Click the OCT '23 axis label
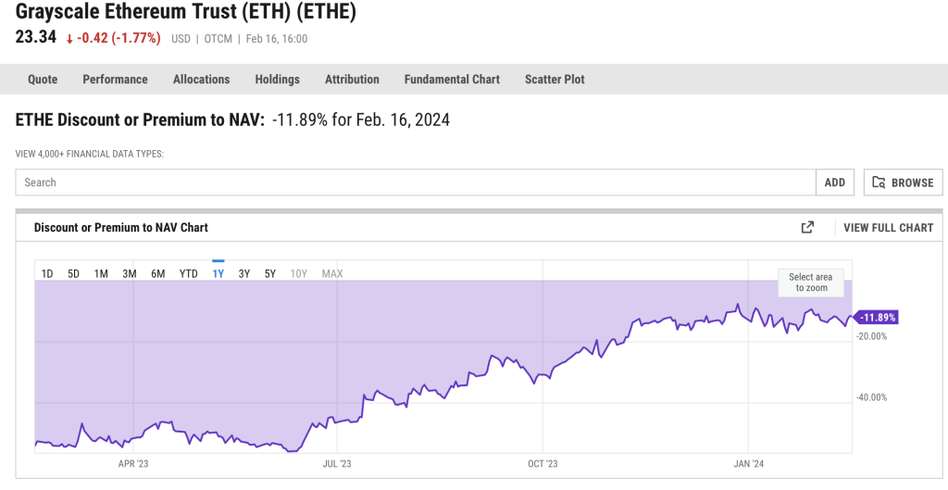The image size is (948, 490). pyautogui.click(x=543, y=463)
